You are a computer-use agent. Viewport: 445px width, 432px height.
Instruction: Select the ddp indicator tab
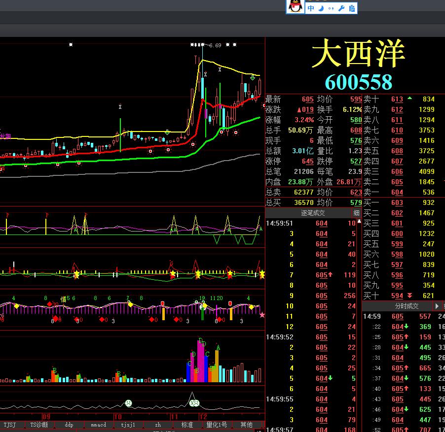69,425
